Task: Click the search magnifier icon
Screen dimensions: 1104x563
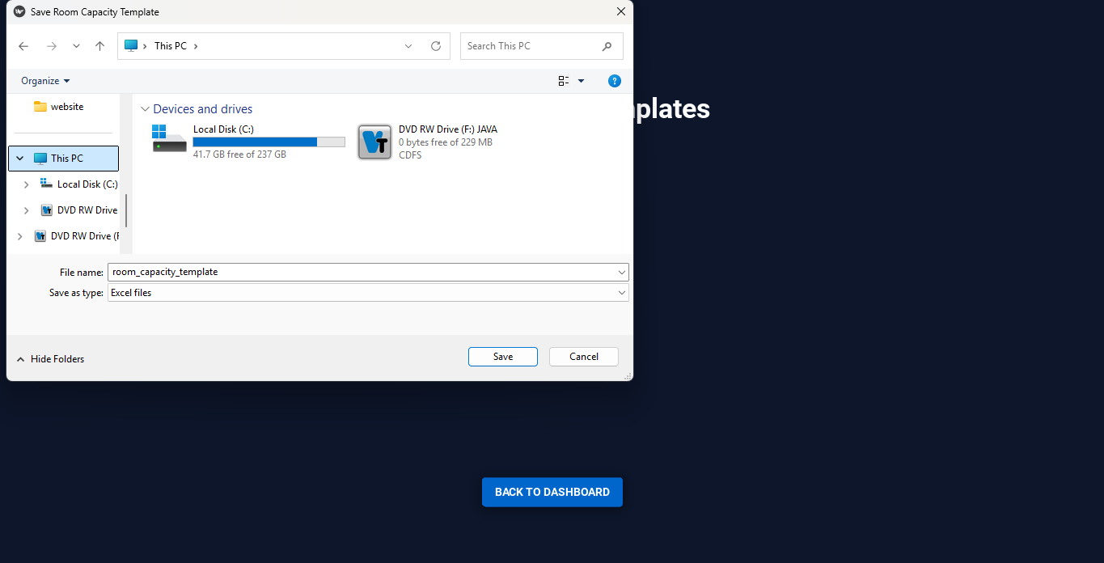Action: pyautogui.click(x=607, y=46)
